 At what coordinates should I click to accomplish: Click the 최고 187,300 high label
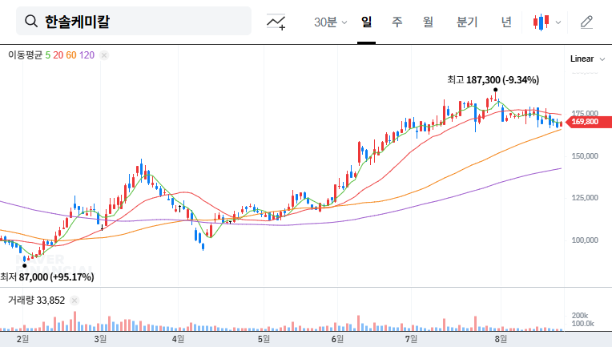pos(493,80)
